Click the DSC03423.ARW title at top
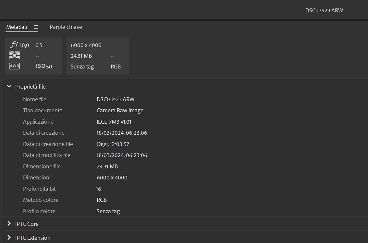Image resolution: width=368 pixels, height=243 pixels. click(x=324, y=10)
